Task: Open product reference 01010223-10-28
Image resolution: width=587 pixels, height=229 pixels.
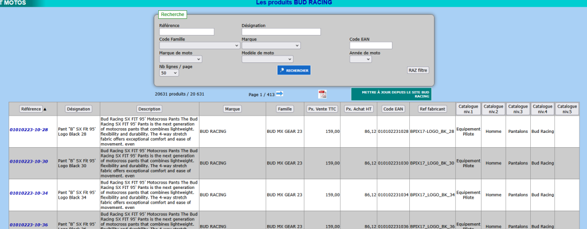Action: pos(29,129)
